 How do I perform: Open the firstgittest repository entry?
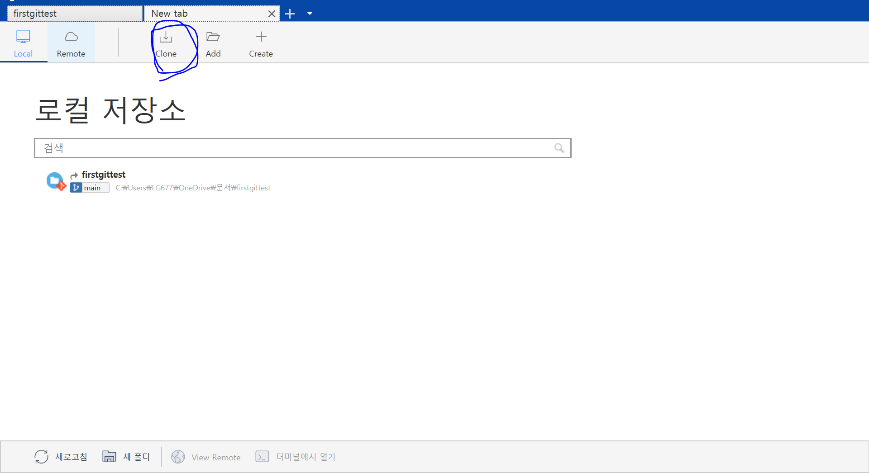click(104, 175)
